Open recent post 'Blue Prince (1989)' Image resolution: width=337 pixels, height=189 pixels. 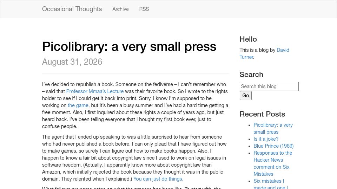coord(273,146)
